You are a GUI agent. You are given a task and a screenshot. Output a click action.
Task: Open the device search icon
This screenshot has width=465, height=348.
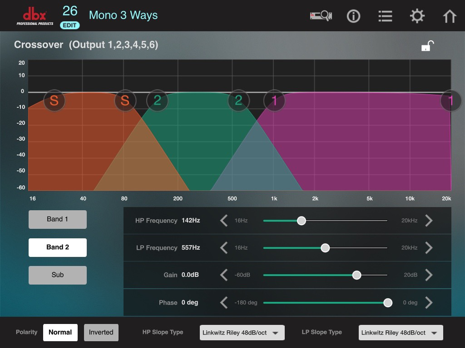(x=321, y=16)
